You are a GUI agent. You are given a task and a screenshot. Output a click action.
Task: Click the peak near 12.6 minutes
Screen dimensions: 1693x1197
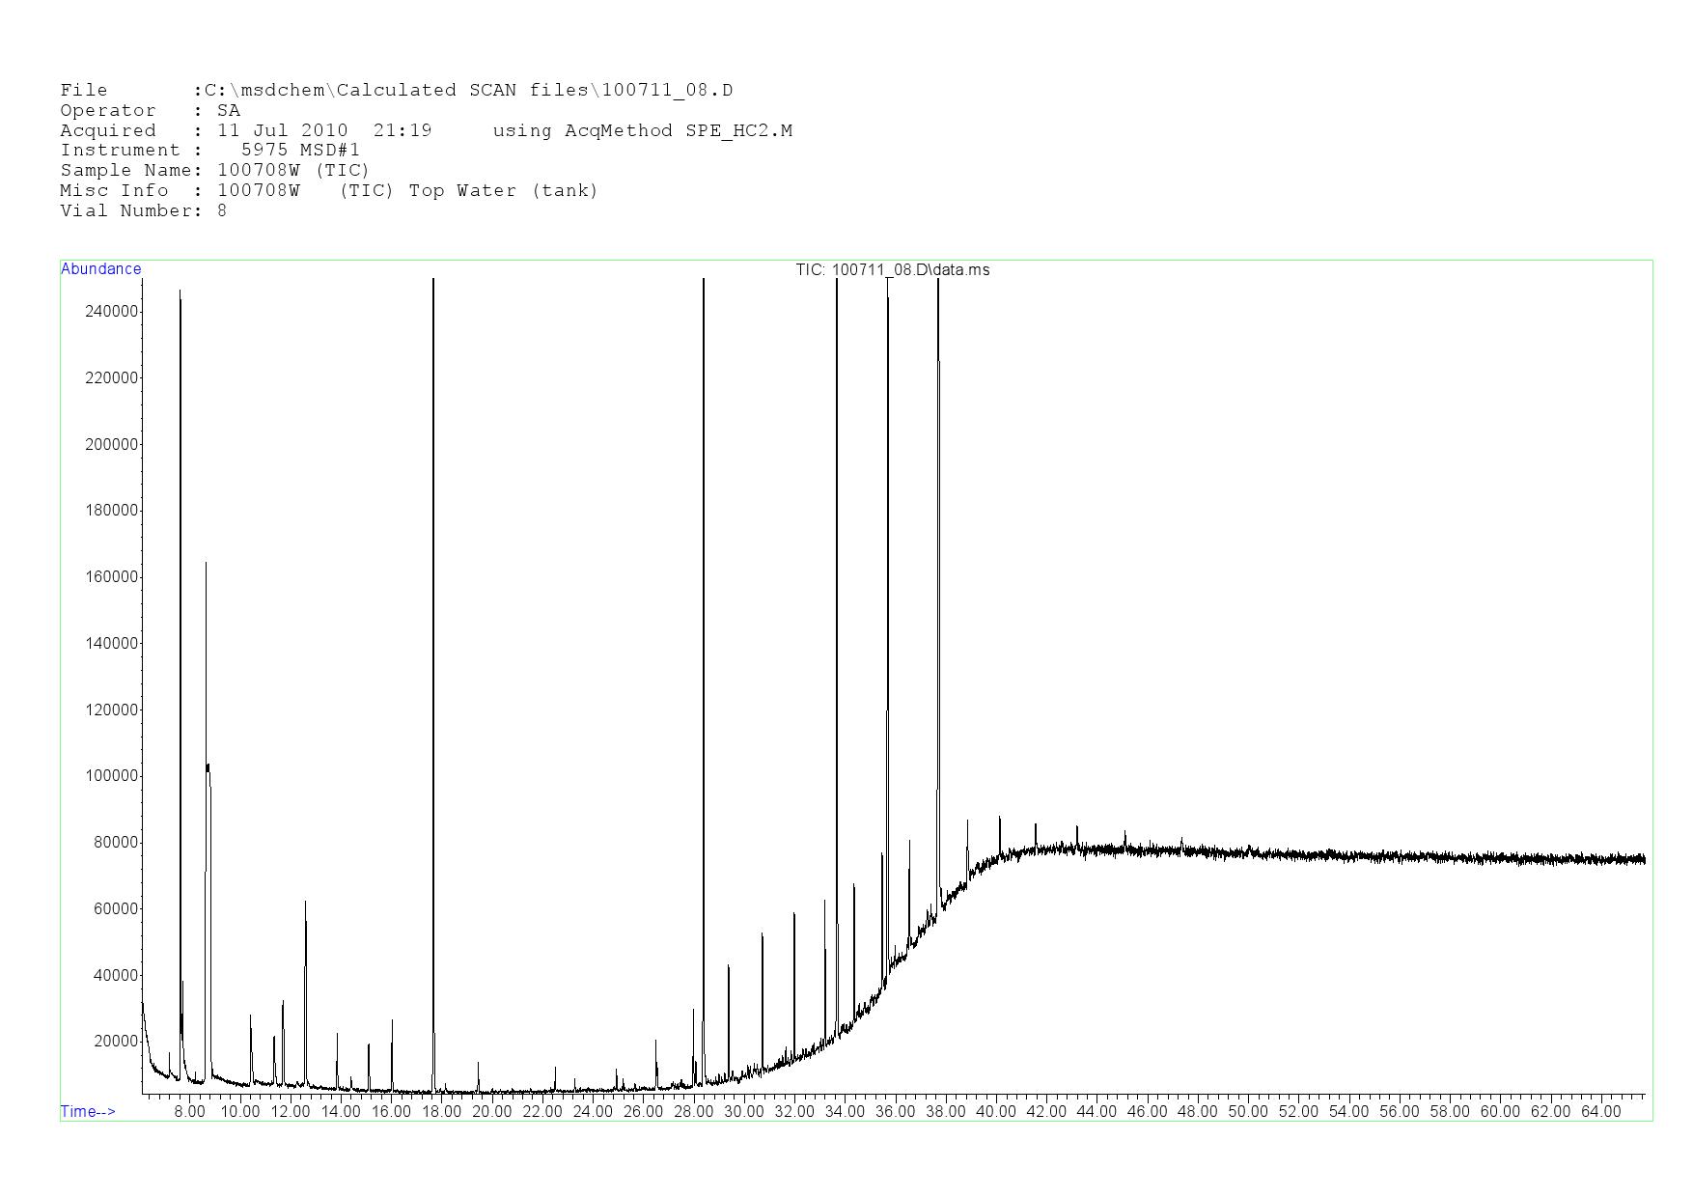click(x=306, y=965)
